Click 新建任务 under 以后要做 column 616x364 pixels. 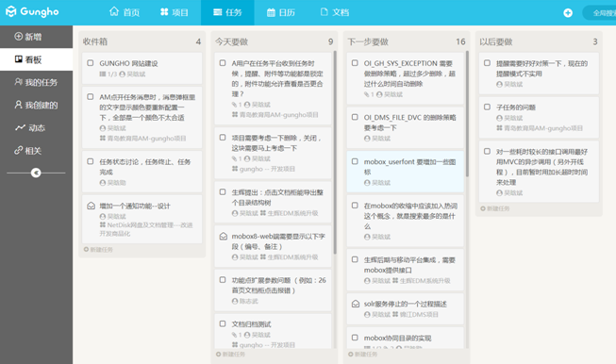click(x=495, y=208)
